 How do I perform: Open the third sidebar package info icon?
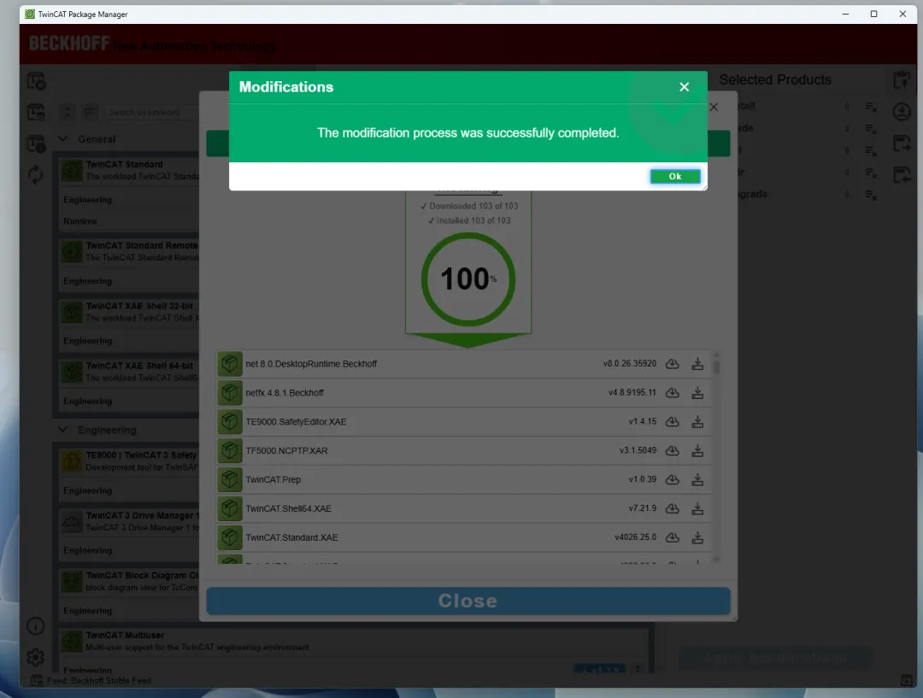tap(36, 143)
